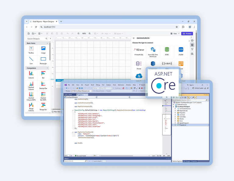Zoom in using the plus magnifier icon
Screen dimensions: 234x181
(90, 34)
